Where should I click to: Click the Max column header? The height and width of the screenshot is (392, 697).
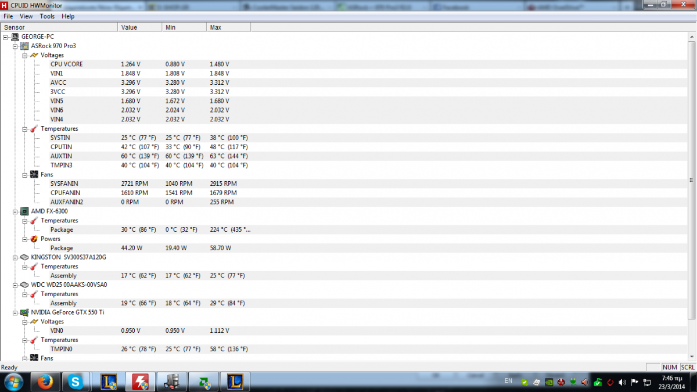[x=228, y=27]
